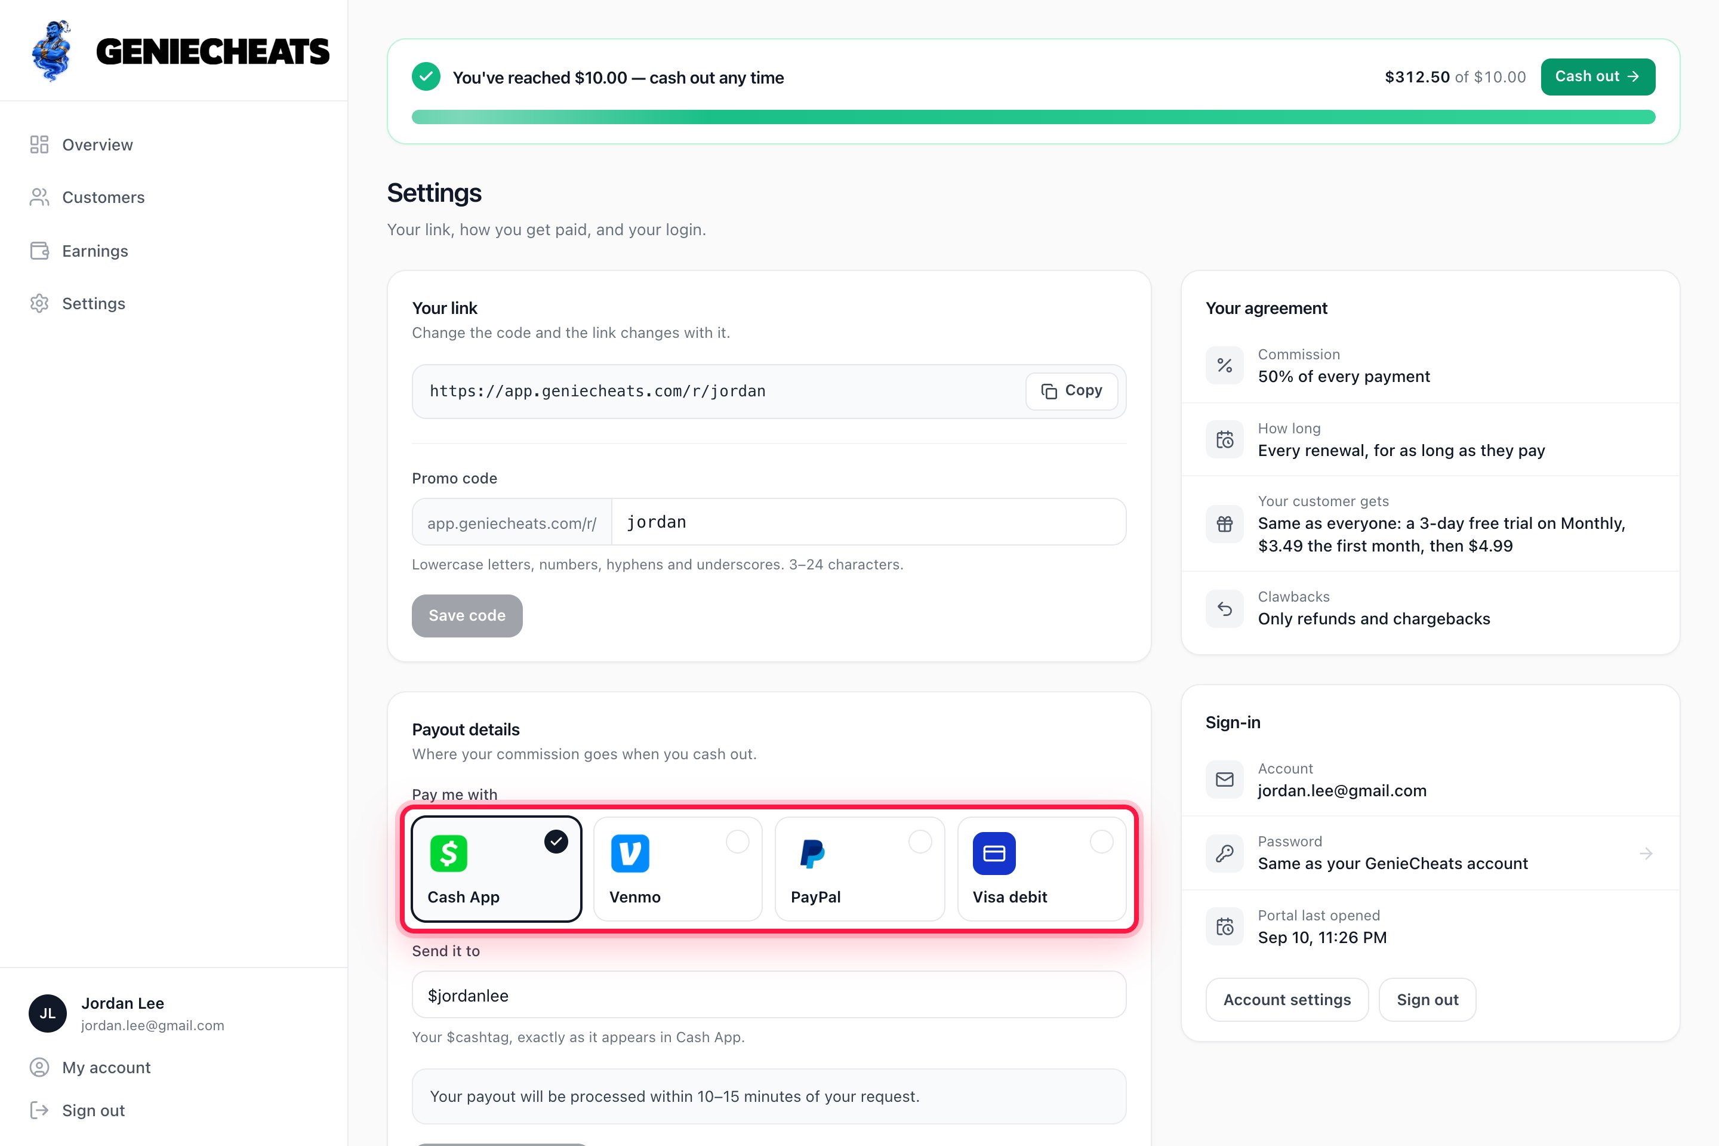
Task: Open the Password row arrow
Action: (x=1646, y=853)
